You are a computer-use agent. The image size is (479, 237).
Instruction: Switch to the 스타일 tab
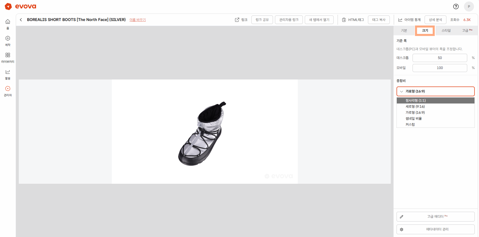[x=446, y=30]
